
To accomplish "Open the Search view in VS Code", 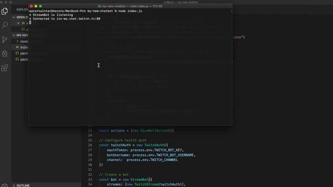I will pos(5,25).
